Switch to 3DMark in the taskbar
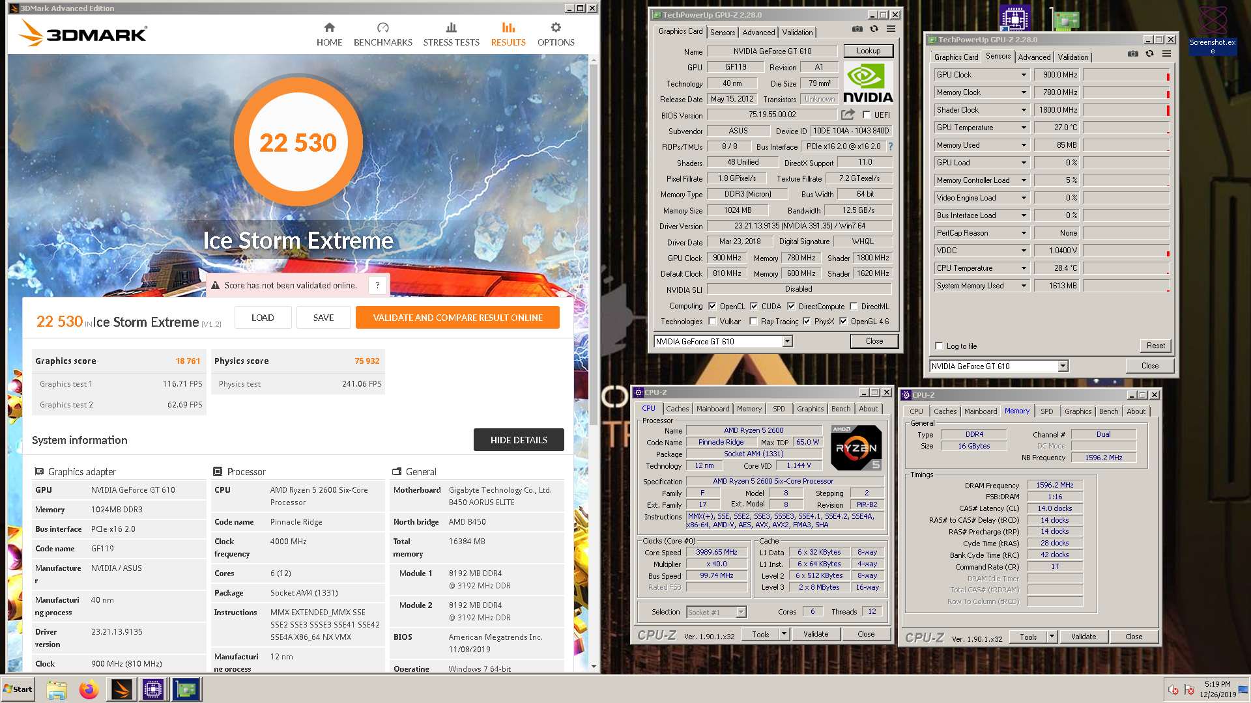1251x703 pixels. (121, 689)
